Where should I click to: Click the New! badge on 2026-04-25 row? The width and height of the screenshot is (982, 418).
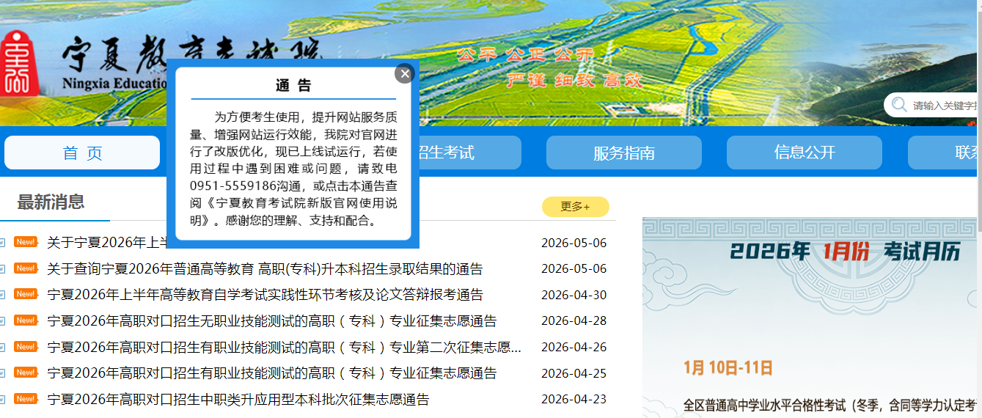pos(26,373)
